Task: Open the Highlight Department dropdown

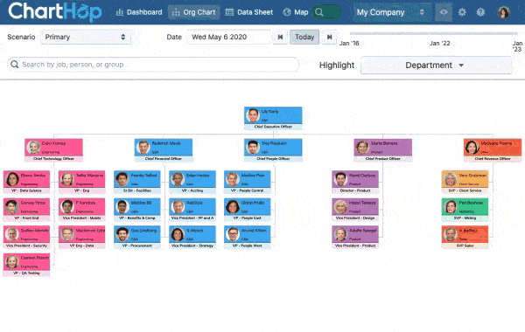Action: click(436, 66)
